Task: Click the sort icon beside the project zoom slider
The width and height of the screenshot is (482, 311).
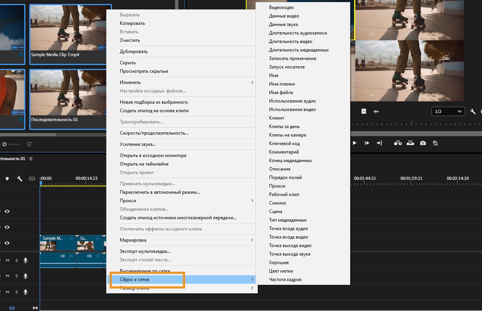Action: (29, 144)
